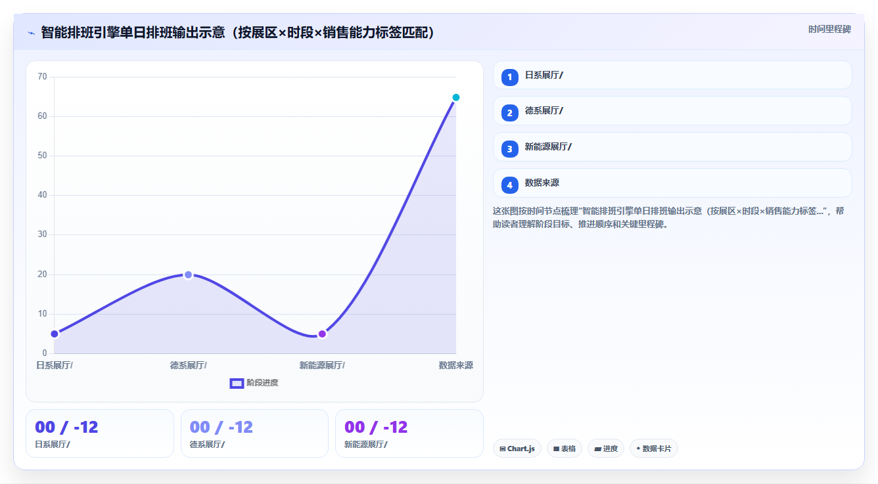Open the 日系展厅/ timeline list row
The height and width of the screenshot is (484, 878).
(x=672, y=75)
